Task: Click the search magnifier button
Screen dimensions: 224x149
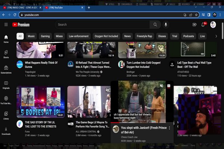Action: (x=155, y=25)
